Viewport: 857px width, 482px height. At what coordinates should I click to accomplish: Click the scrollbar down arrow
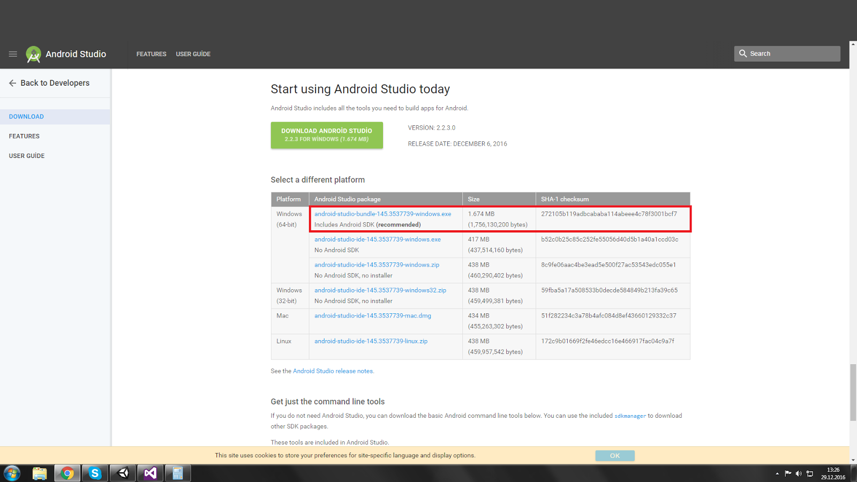[x=853, y=460]
